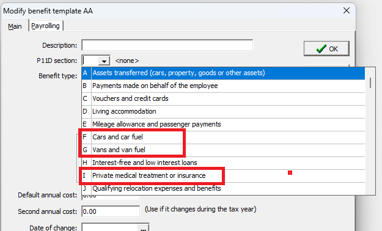The width and height of the screenshot is (382, 231).
Task: Select I Private medical treatment or insurance
Action: (223, 175)
